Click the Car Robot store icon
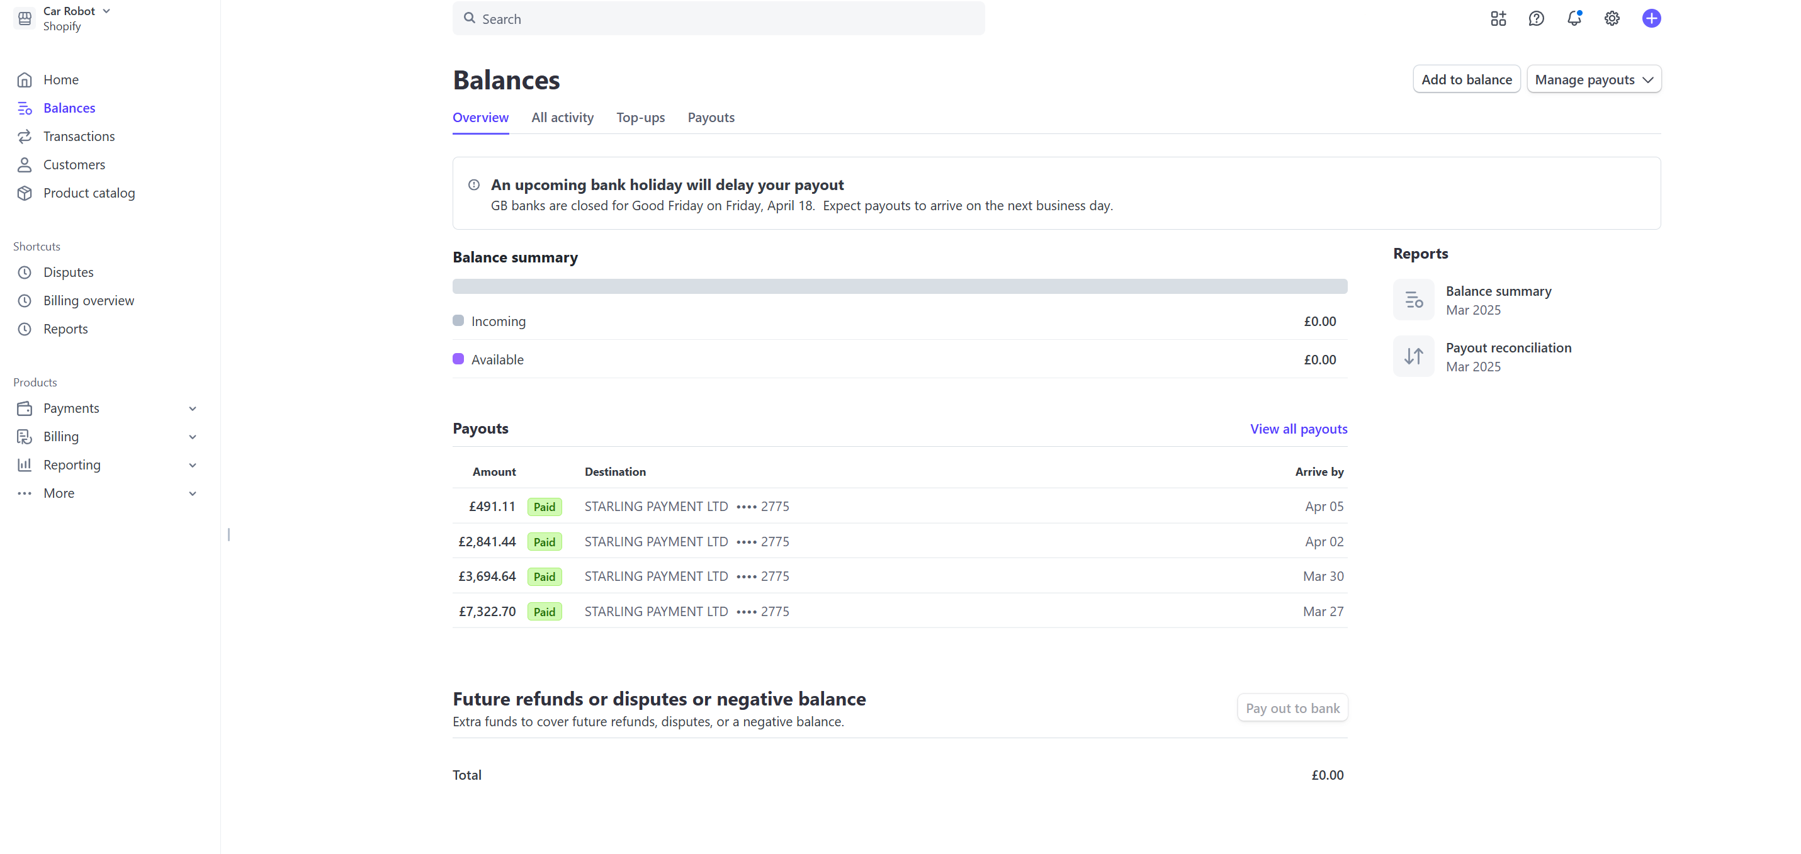Viewport: 1801px width, 854px height. coord(25,19)
